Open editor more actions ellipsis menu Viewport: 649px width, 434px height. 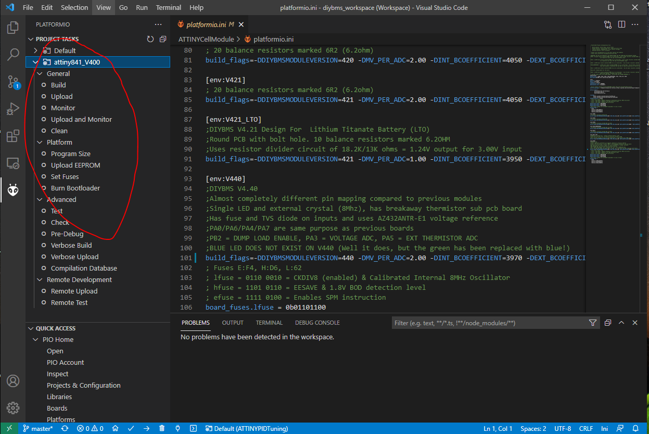tap(635, 24)
